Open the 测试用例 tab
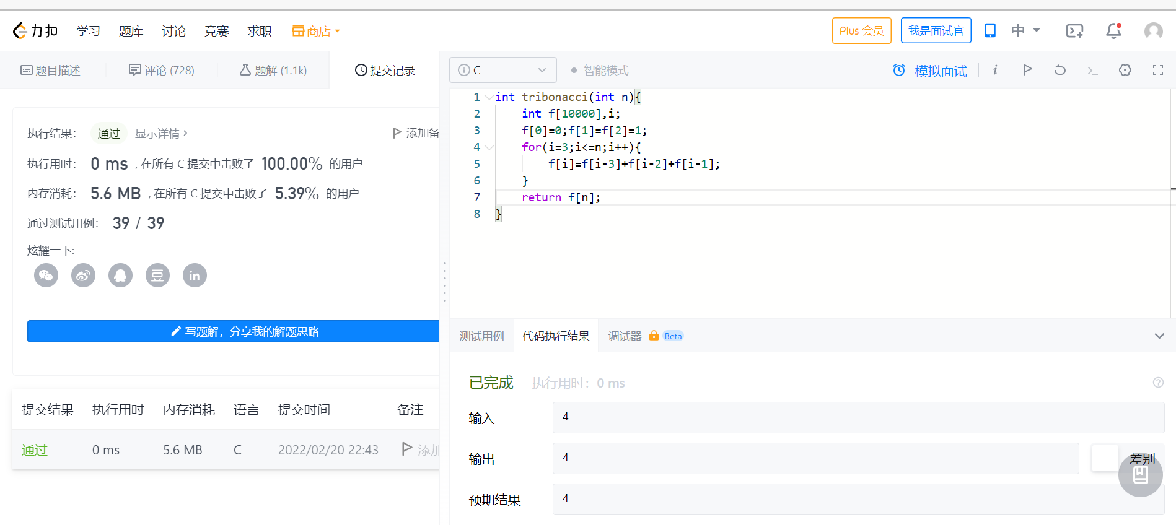 coord(481,336)
